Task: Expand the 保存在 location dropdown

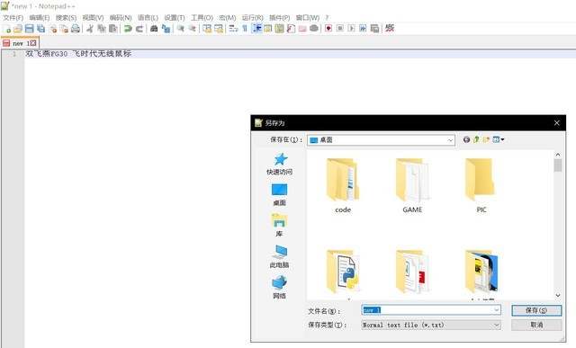Action: click(450, 140)
